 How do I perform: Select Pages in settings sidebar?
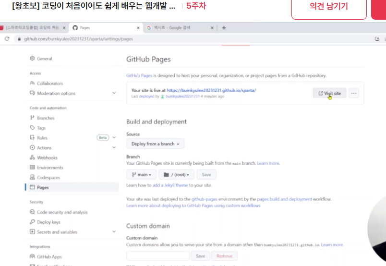[72, 187]
